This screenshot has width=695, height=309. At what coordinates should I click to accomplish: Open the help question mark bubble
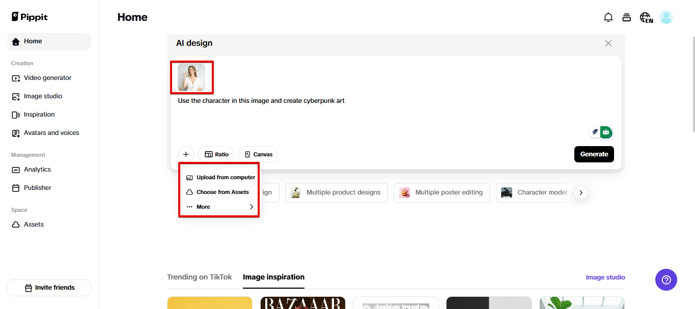coord(666,279)
